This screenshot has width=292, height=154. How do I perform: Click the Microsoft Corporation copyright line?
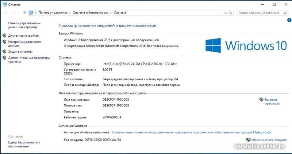121,46
